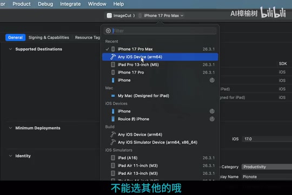Switch to the General tab
Screen dimensions: 292x195
point(15,37)
